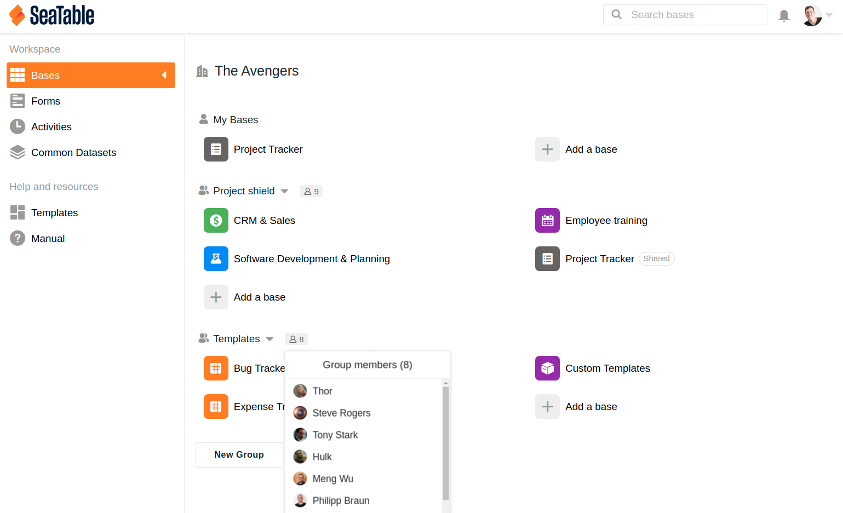Click the Avengers organization icon
Image resolution: width=843 pixels, height=513 pixels.
(x=202, y=71)
